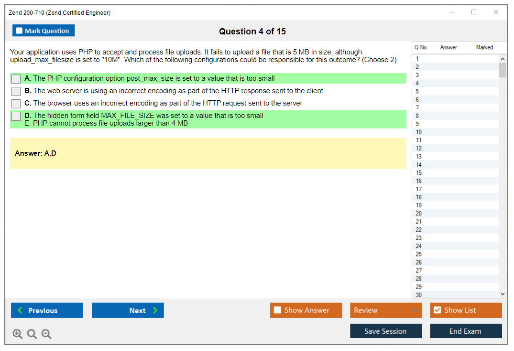The width and height of the screenshot is (514, 351).
Task: Click the zoom out magnifier icon
Action: 46,334
